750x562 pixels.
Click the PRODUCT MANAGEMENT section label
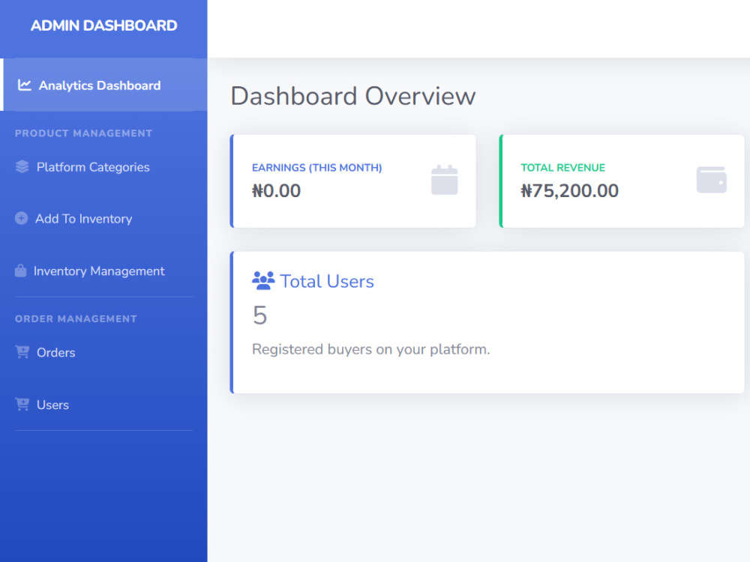coord(84,133)
